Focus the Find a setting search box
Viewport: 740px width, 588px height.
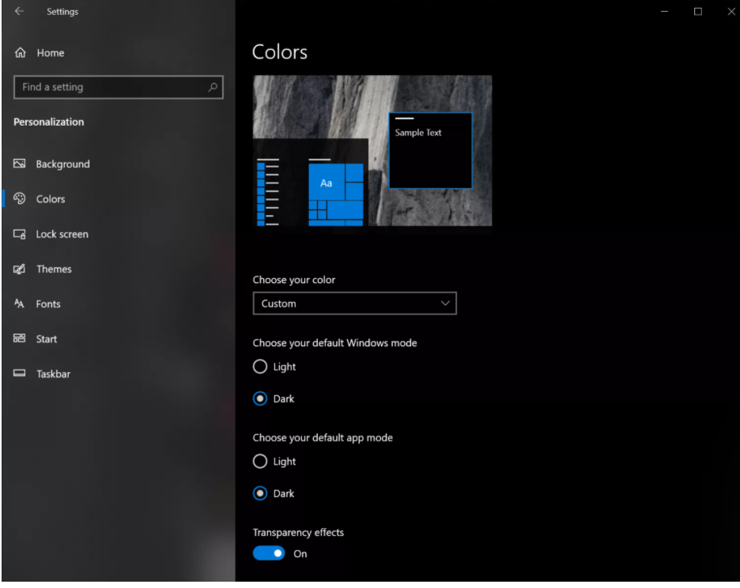click(119, 87)
